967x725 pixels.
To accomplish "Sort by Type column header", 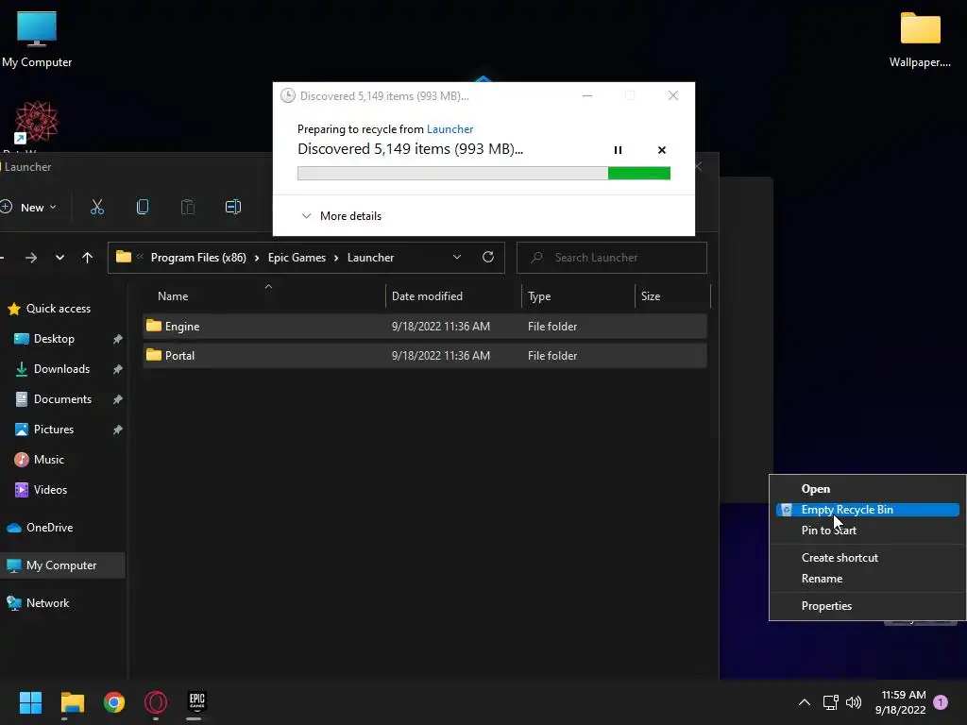I will 579,295.
